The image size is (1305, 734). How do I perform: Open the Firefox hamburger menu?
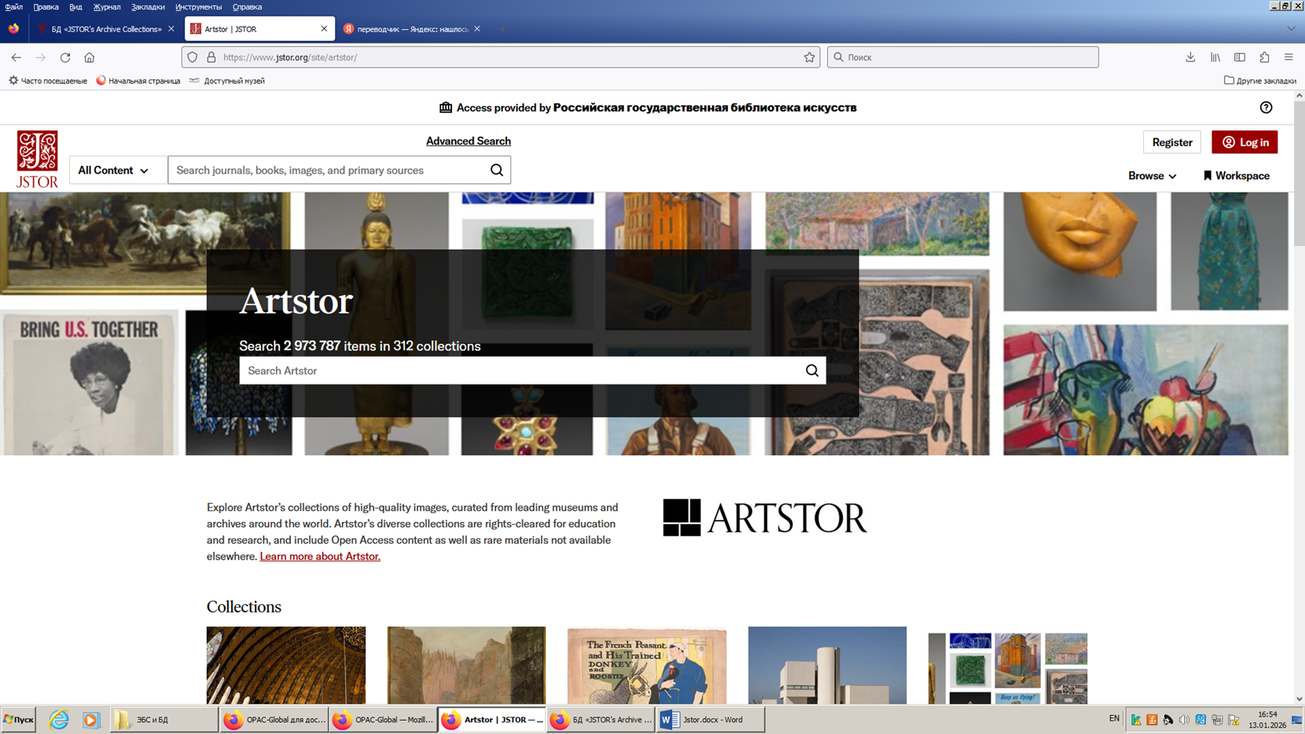[x=1288, y=57]
